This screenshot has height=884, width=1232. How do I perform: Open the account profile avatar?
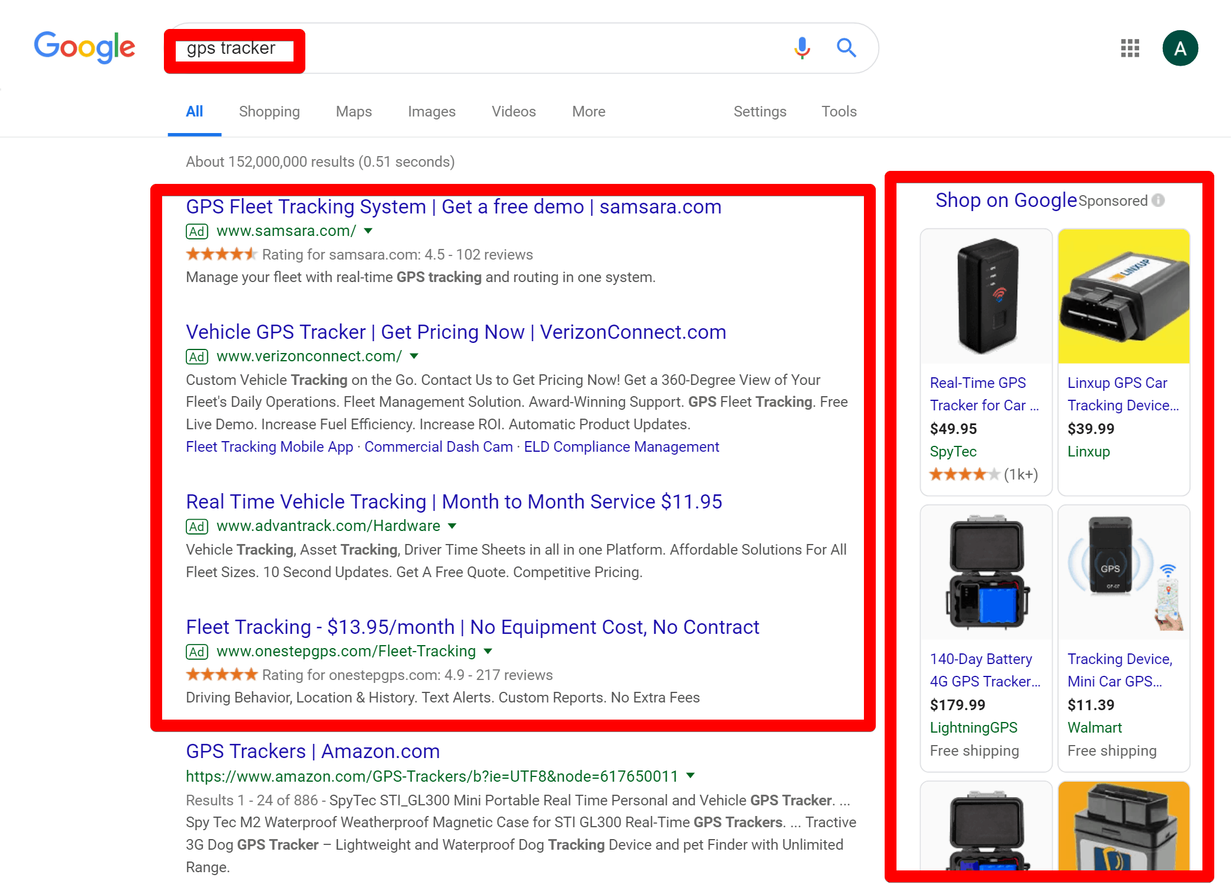coord(1180,48)
